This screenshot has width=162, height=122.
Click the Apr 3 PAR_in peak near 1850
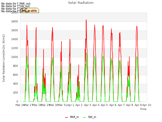86,20
